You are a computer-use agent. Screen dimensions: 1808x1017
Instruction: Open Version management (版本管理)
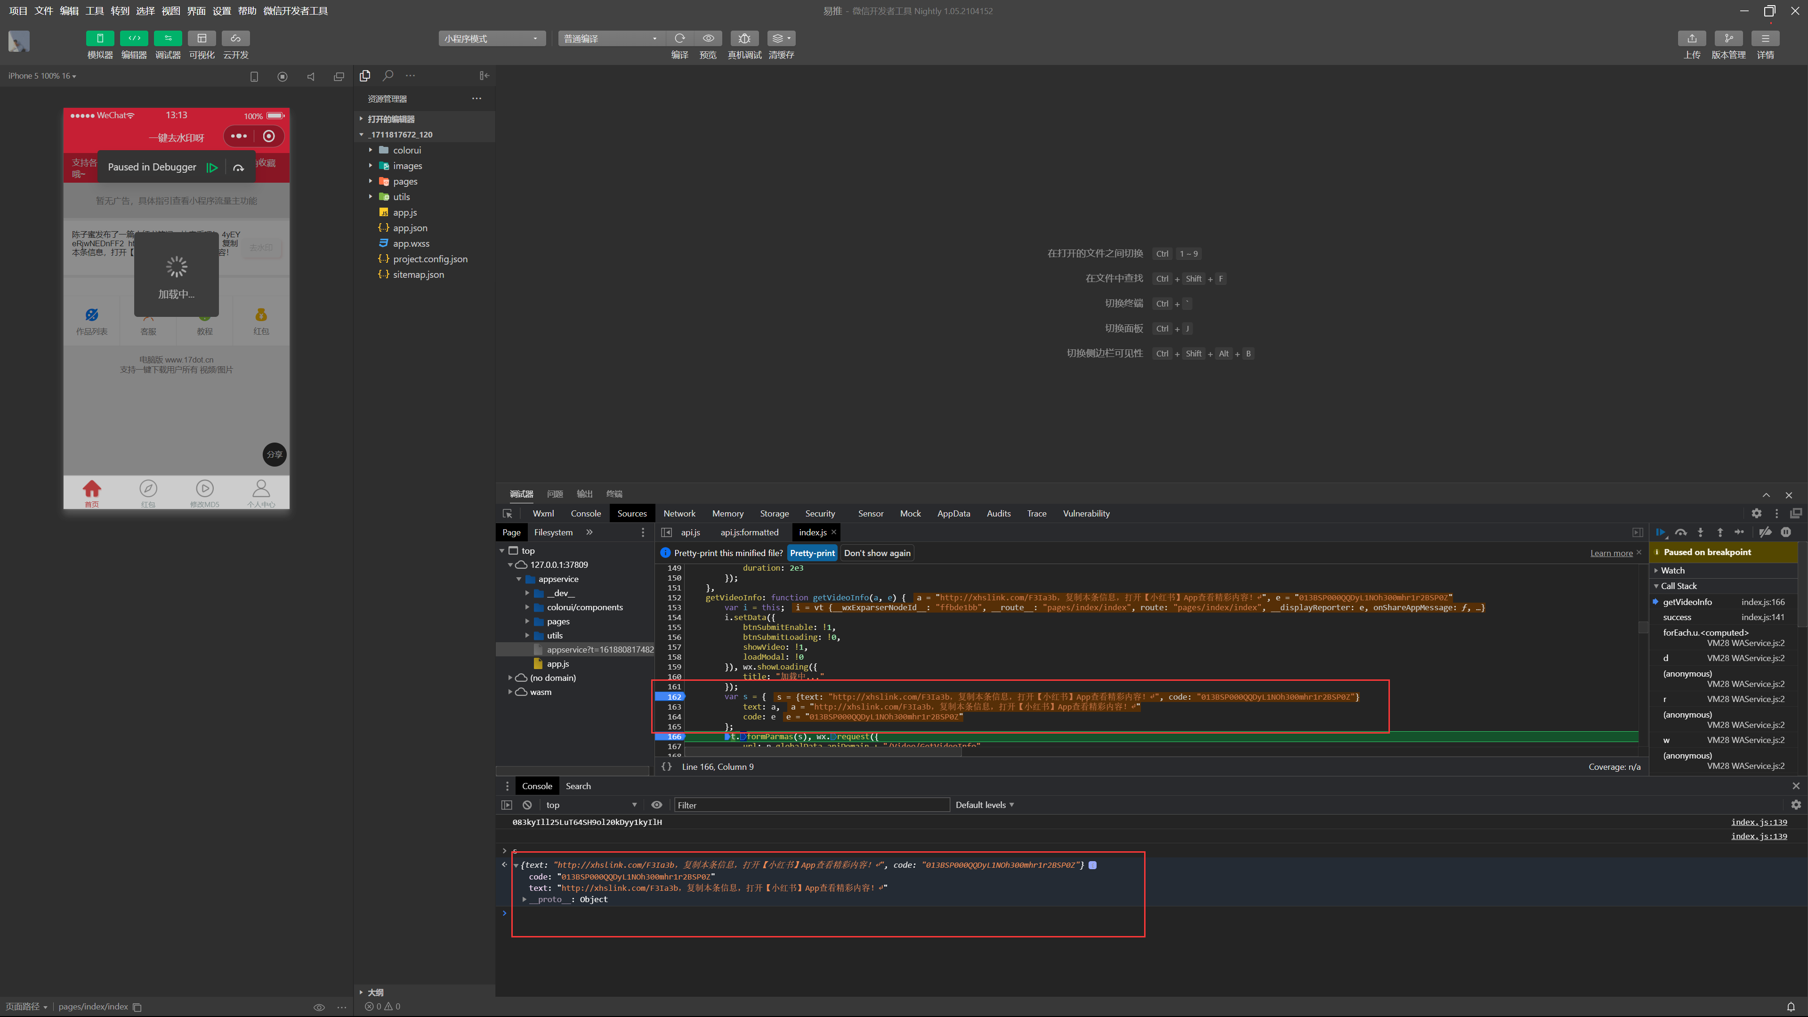(1728, 38)
